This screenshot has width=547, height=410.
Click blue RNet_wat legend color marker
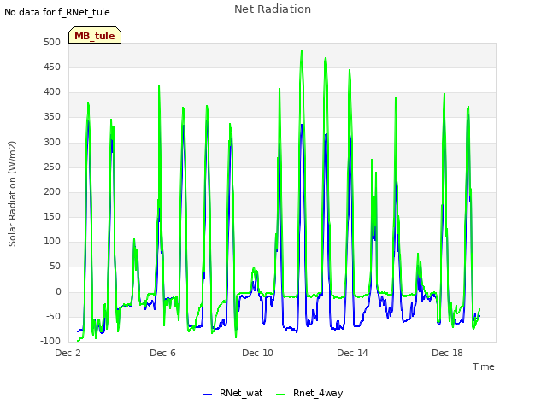click(207, 395)
